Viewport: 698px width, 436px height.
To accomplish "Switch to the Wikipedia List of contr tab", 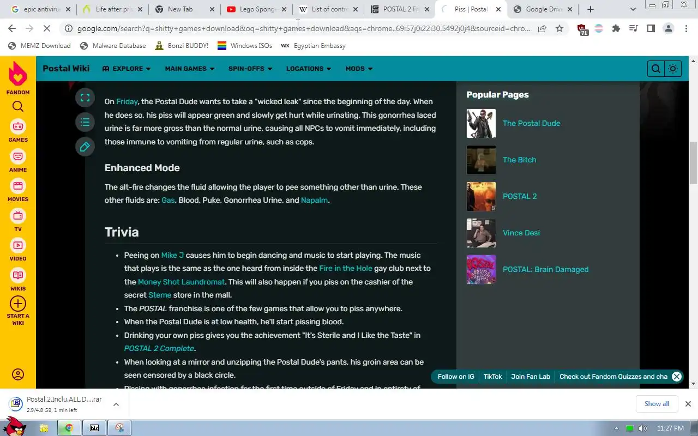I will click(x=329, y=9).
